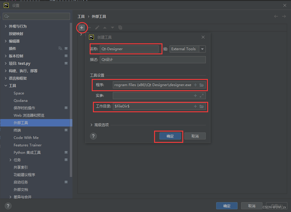Open help in the Settings window
Image resolution: width=291 pixels, height=212 pixels.
click(8, 206)
